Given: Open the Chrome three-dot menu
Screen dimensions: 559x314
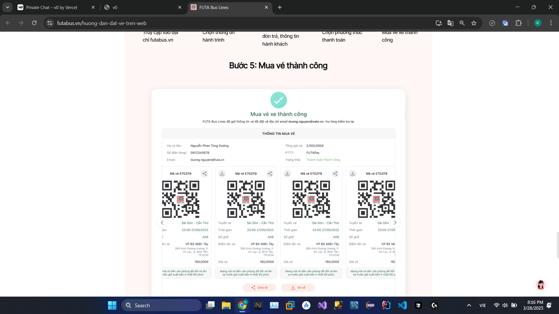Looking at the screenshot, I should tap(551, 23).
